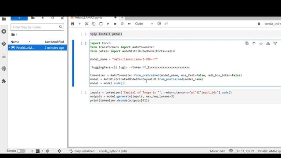
Task: Run the selected cell
Action: coord(108,24)
